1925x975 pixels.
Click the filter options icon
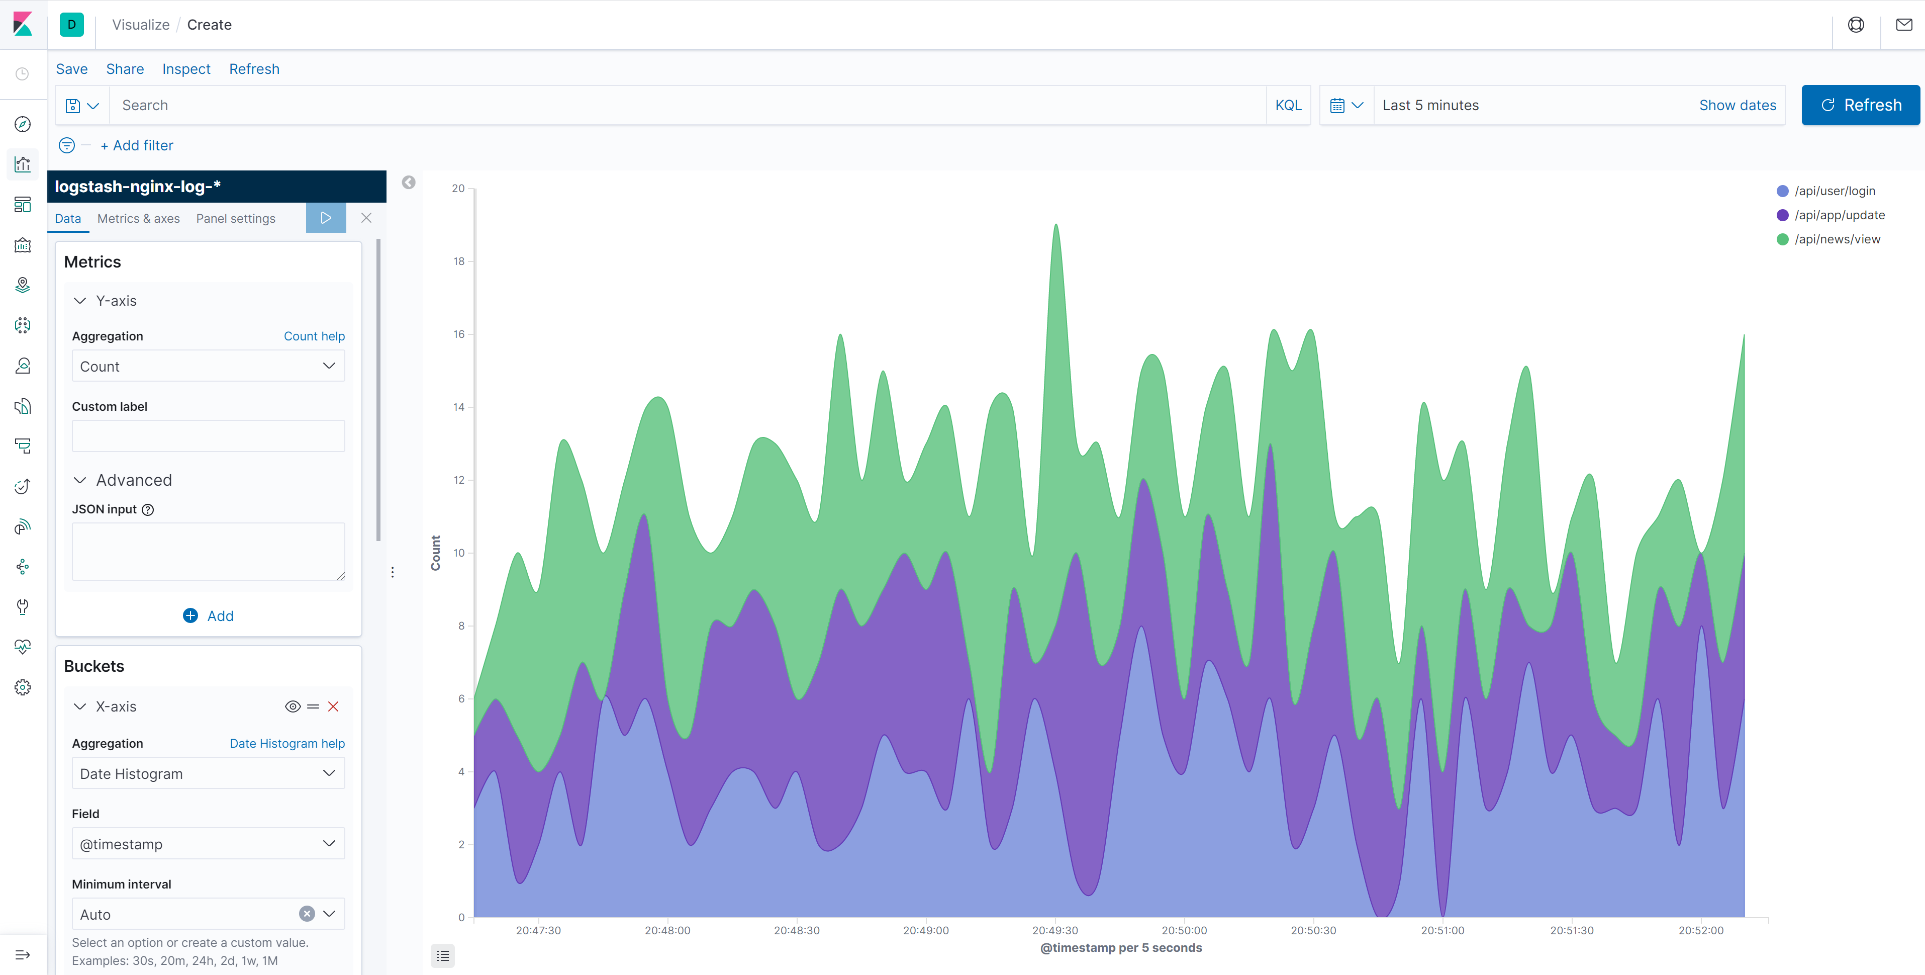tap(66, 145)
